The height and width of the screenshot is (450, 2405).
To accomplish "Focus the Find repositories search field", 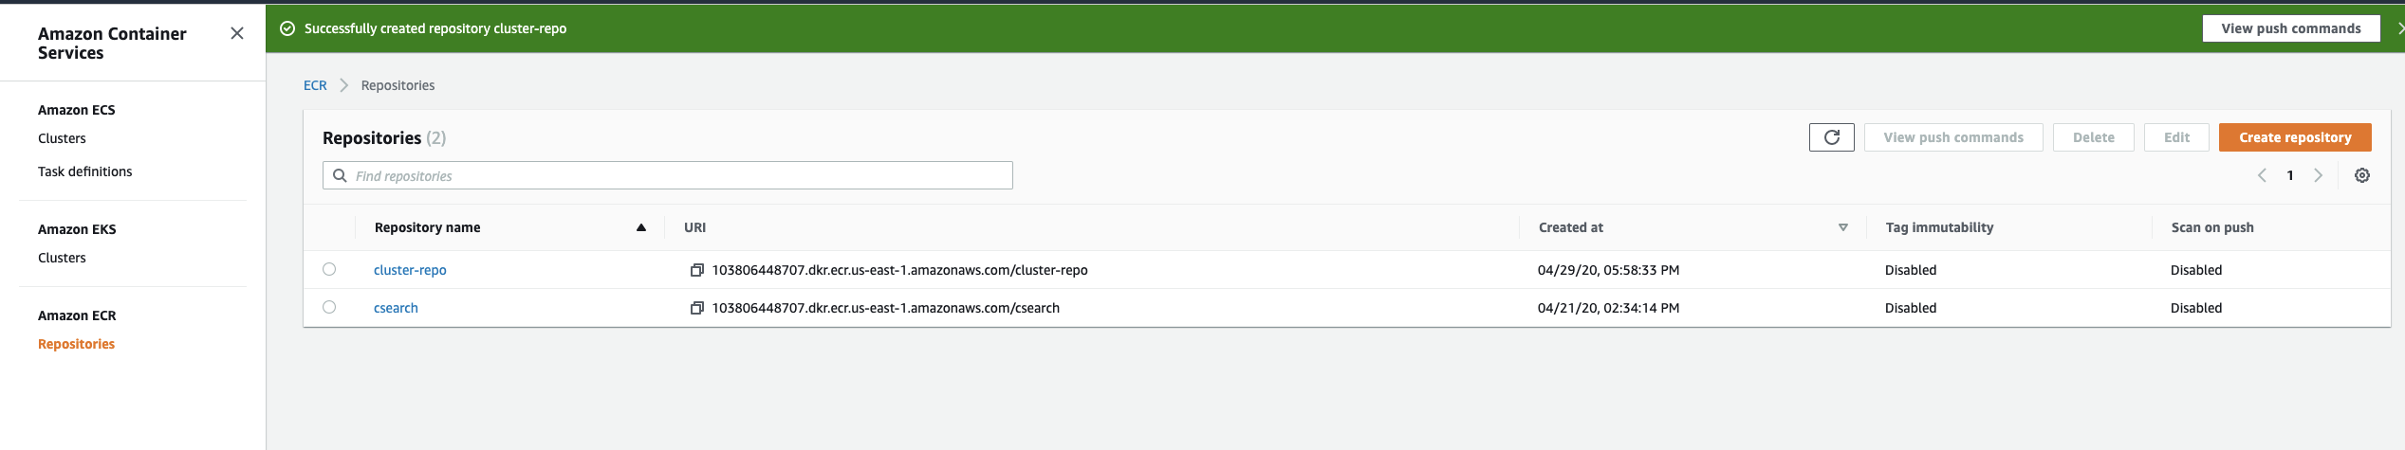I will point(668,175).
